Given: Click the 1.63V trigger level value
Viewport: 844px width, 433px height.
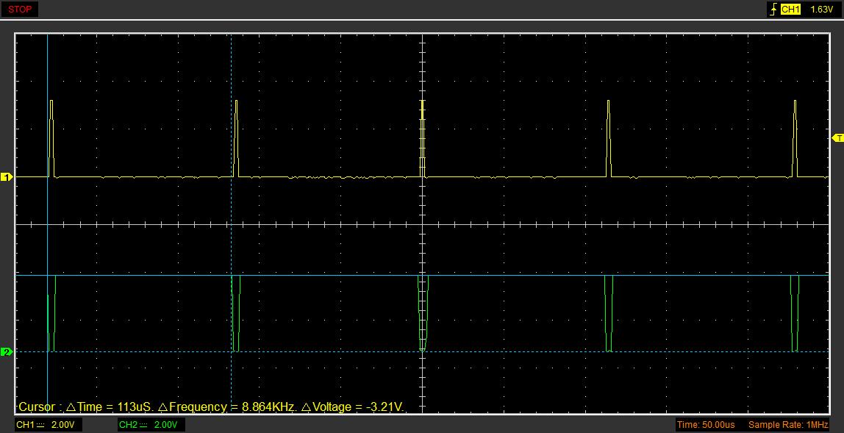Looking at the screenshot, I should click(821, 10).
